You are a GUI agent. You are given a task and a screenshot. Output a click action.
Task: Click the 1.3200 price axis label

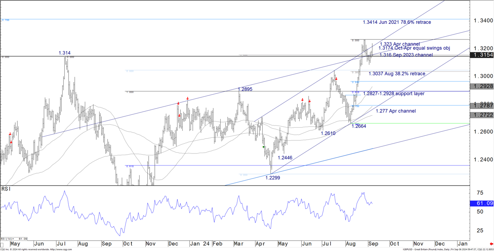tap(483, 48)
